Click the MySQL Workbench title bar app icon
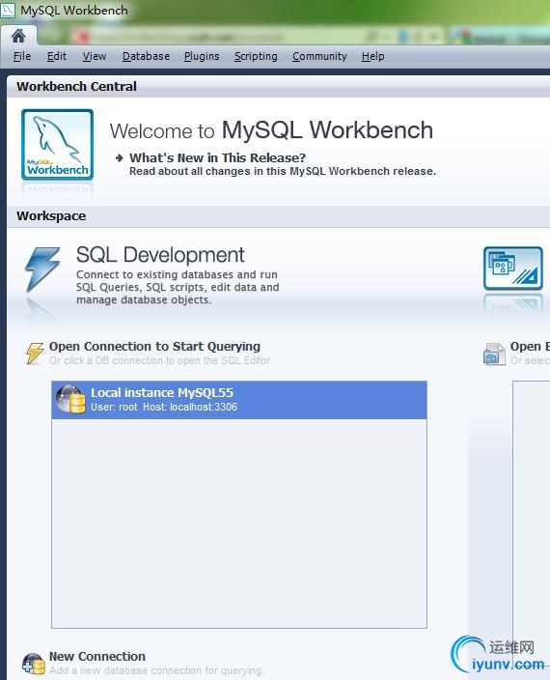Viewport: 550px width, 680px height. 8,10
